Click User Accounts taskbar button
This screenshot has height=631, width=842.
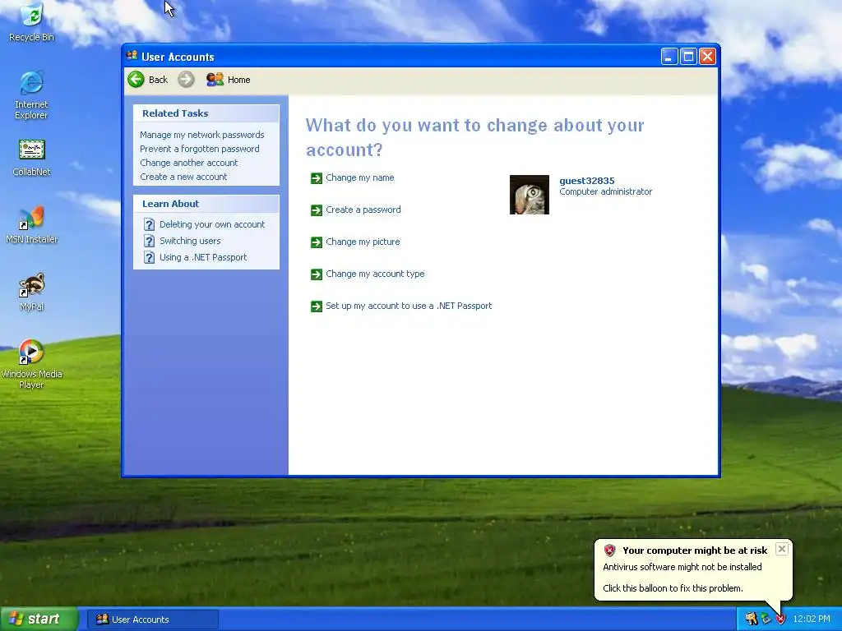[x=152, y=619]
